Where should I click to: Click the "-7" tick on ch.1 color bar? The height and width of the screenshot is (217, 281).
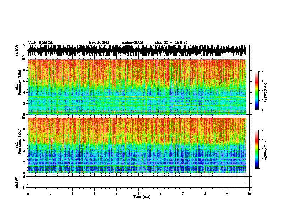[x=261, y=110]
